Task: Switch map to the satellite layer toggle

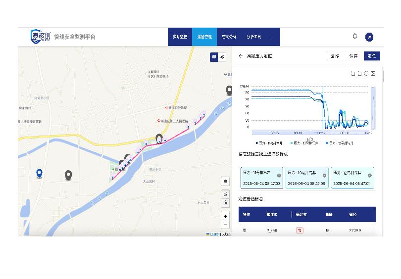Action: click(x=222, y=57)
